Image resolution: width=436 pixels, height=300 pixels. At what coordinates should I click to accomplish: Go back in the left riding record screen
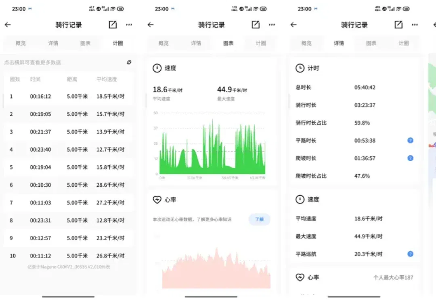pyautogui.click(x=8, y=25)
